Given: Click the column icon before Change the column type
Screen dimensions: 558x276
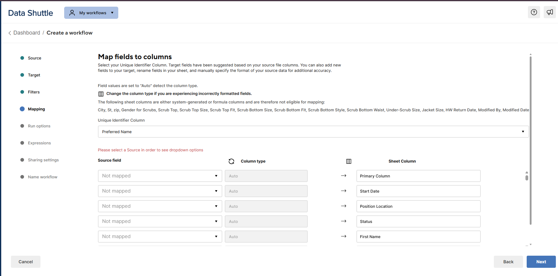Looking at the screenshot, I should 101,94.
